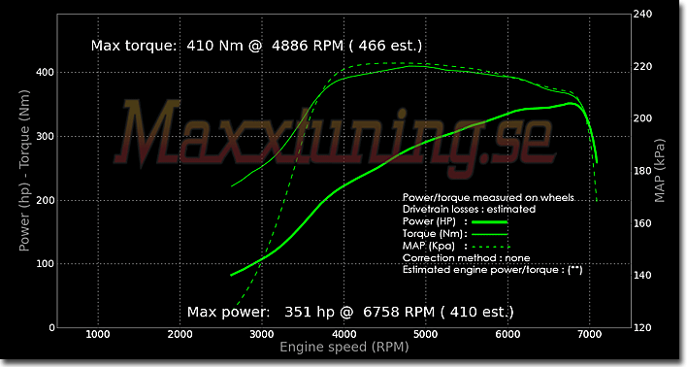Click the 100 tick on left axis
The image size is (687, 367).
tap(46, 264)
